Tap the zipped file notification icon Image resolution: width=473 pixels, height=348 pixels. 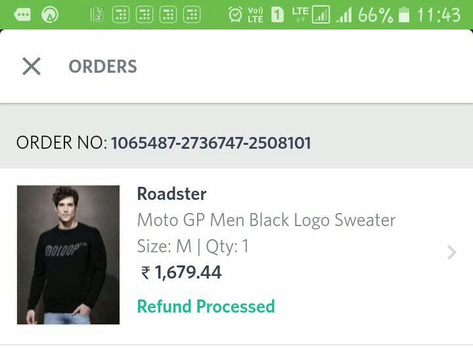click(97, 15)
